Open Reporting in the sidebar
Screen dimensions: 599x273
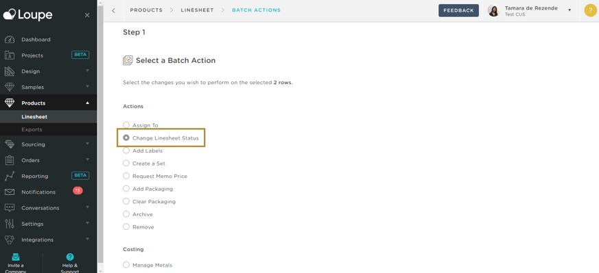click(x=35, y=177)
